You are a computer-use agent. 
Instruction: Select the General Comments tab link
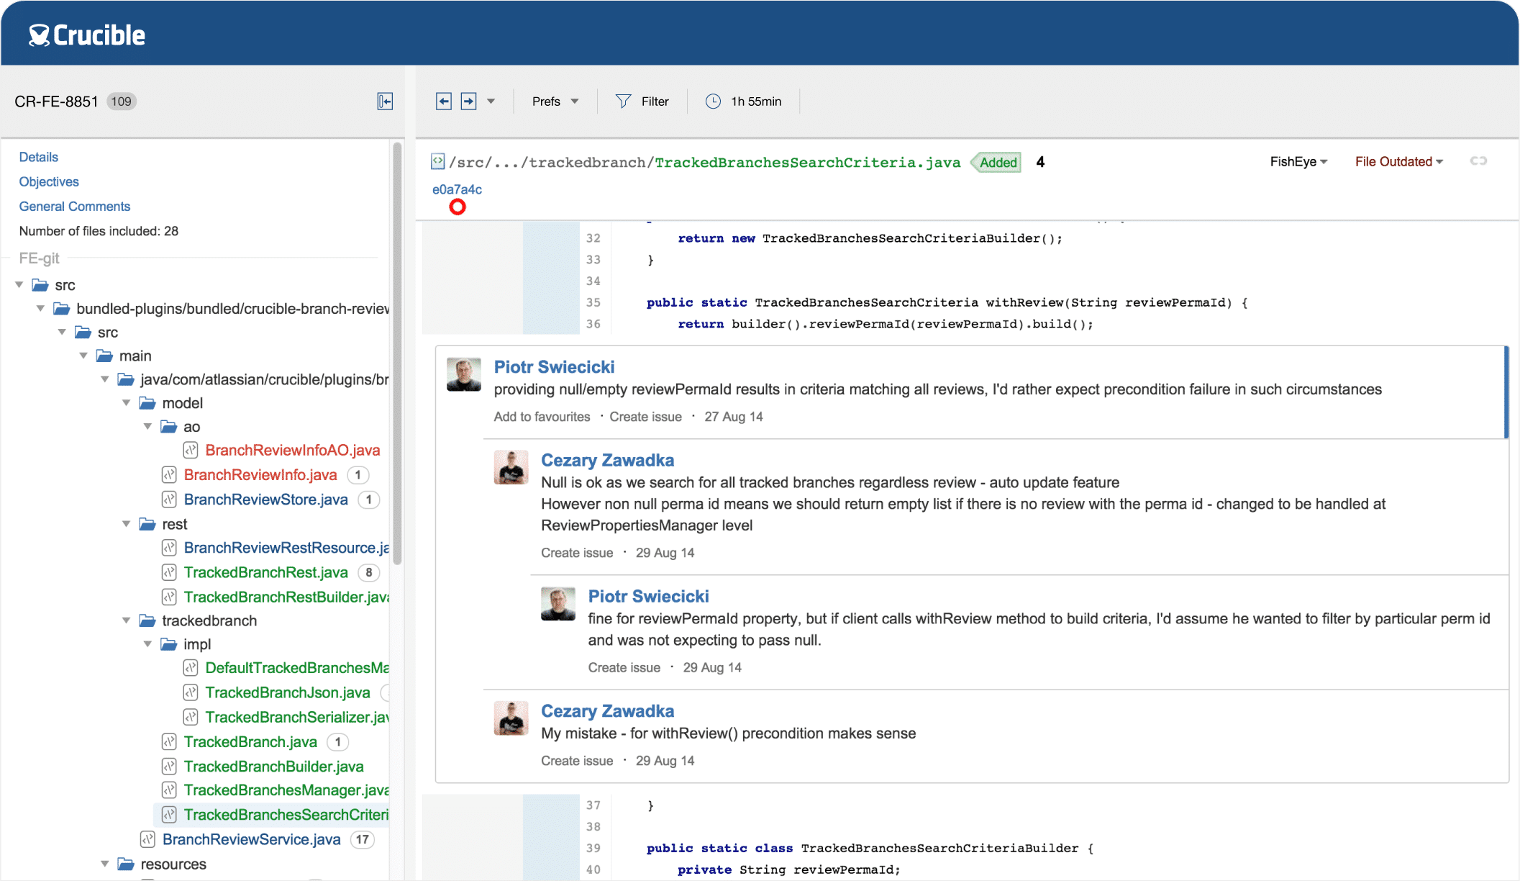(74, 206)
